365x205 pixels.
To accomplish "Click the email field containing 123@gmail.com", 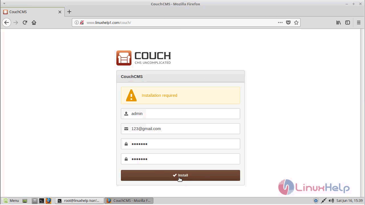I will click(180, 129).
